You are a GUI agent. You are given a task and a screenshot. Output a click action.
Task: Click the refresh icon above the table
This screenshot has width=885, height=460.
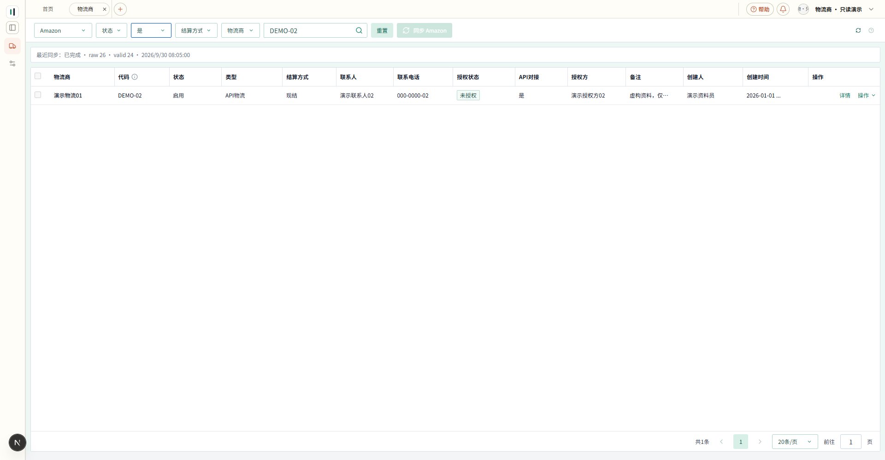(x=858, y=30)
